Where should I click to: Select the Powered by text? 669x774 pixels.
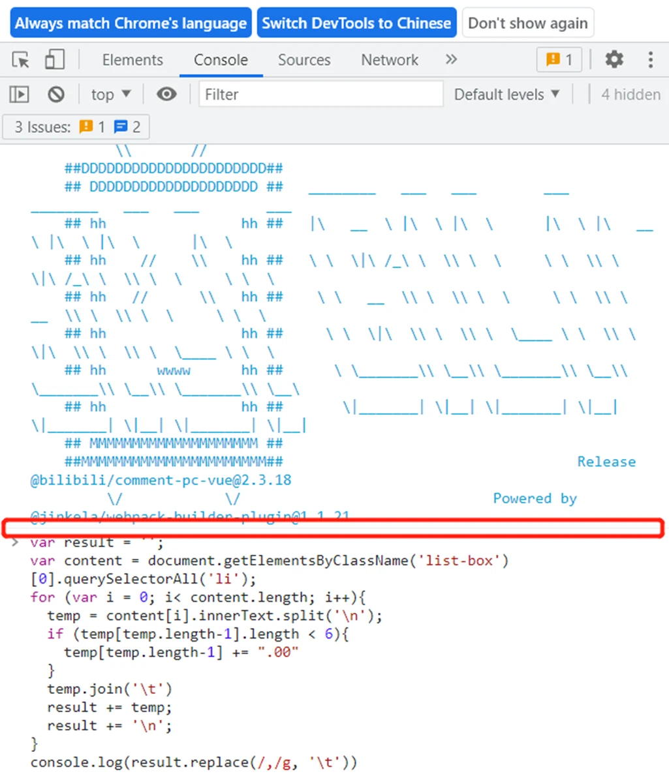click(535, 499)
